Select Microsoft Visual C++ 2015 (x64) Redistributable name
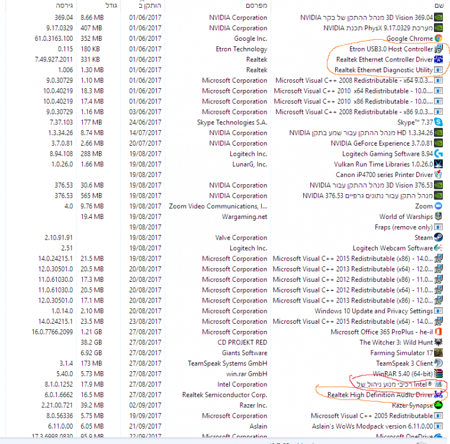This screenshot has width=450, height=444. click(x=353, y=321)
